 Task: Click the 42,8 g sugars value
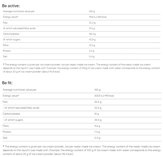92,40
